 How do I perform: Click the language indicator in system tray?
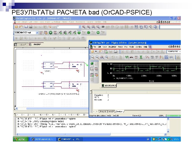pos(148,139)
